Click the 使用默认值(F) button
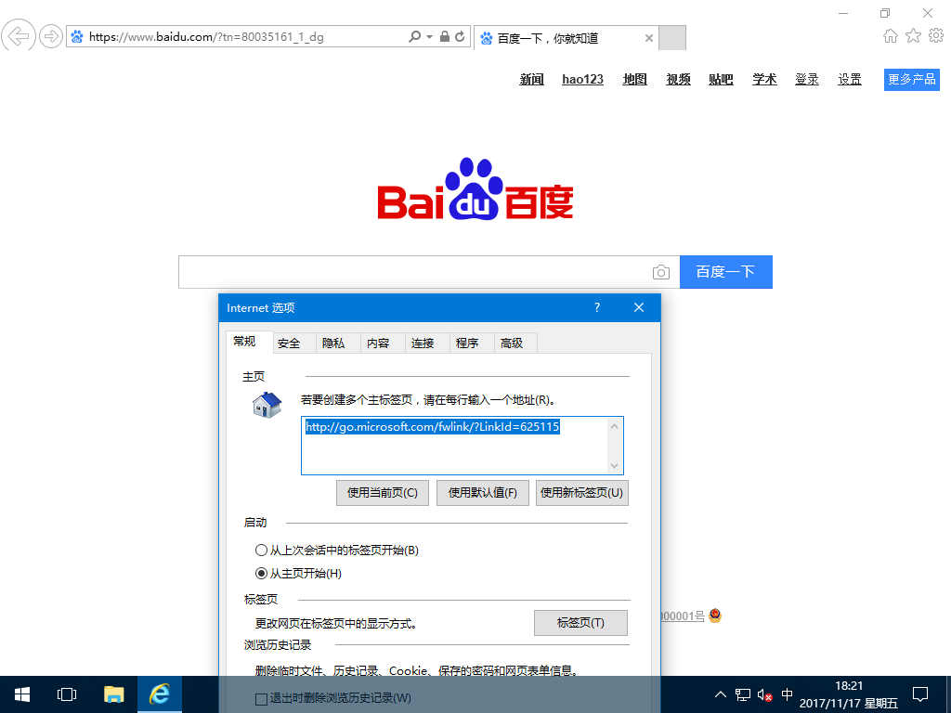Screen dimensions: 951x713 click(x=482, y=492)
